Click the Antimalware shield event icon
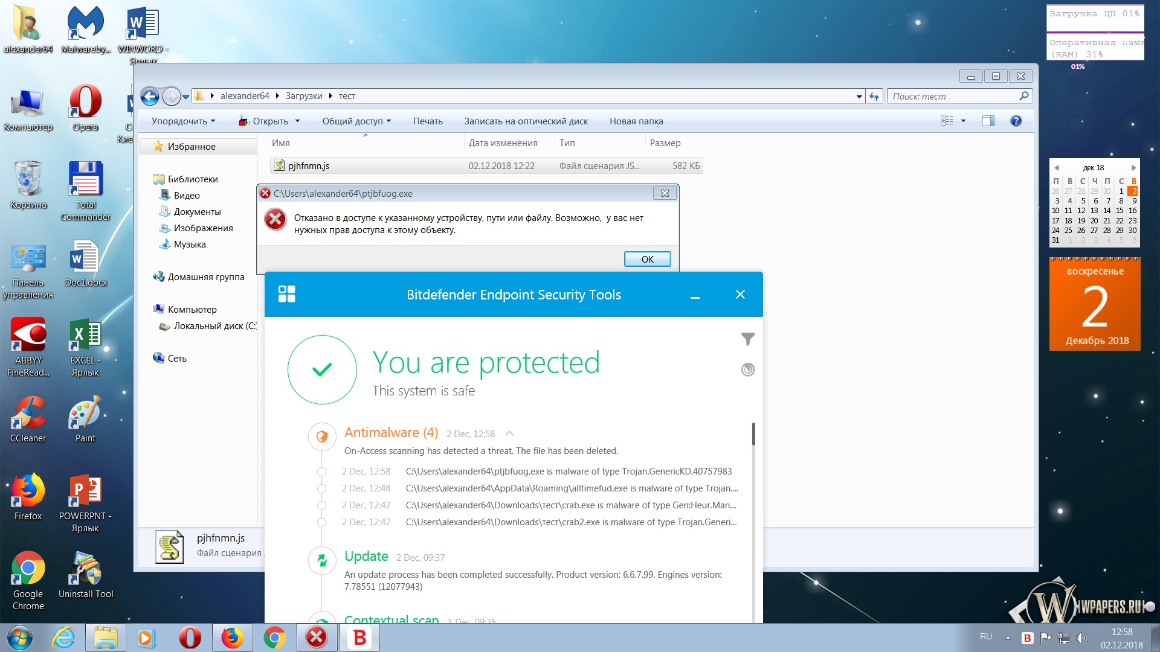Screen dimensions: 1160x652 (x=322, y=436)
